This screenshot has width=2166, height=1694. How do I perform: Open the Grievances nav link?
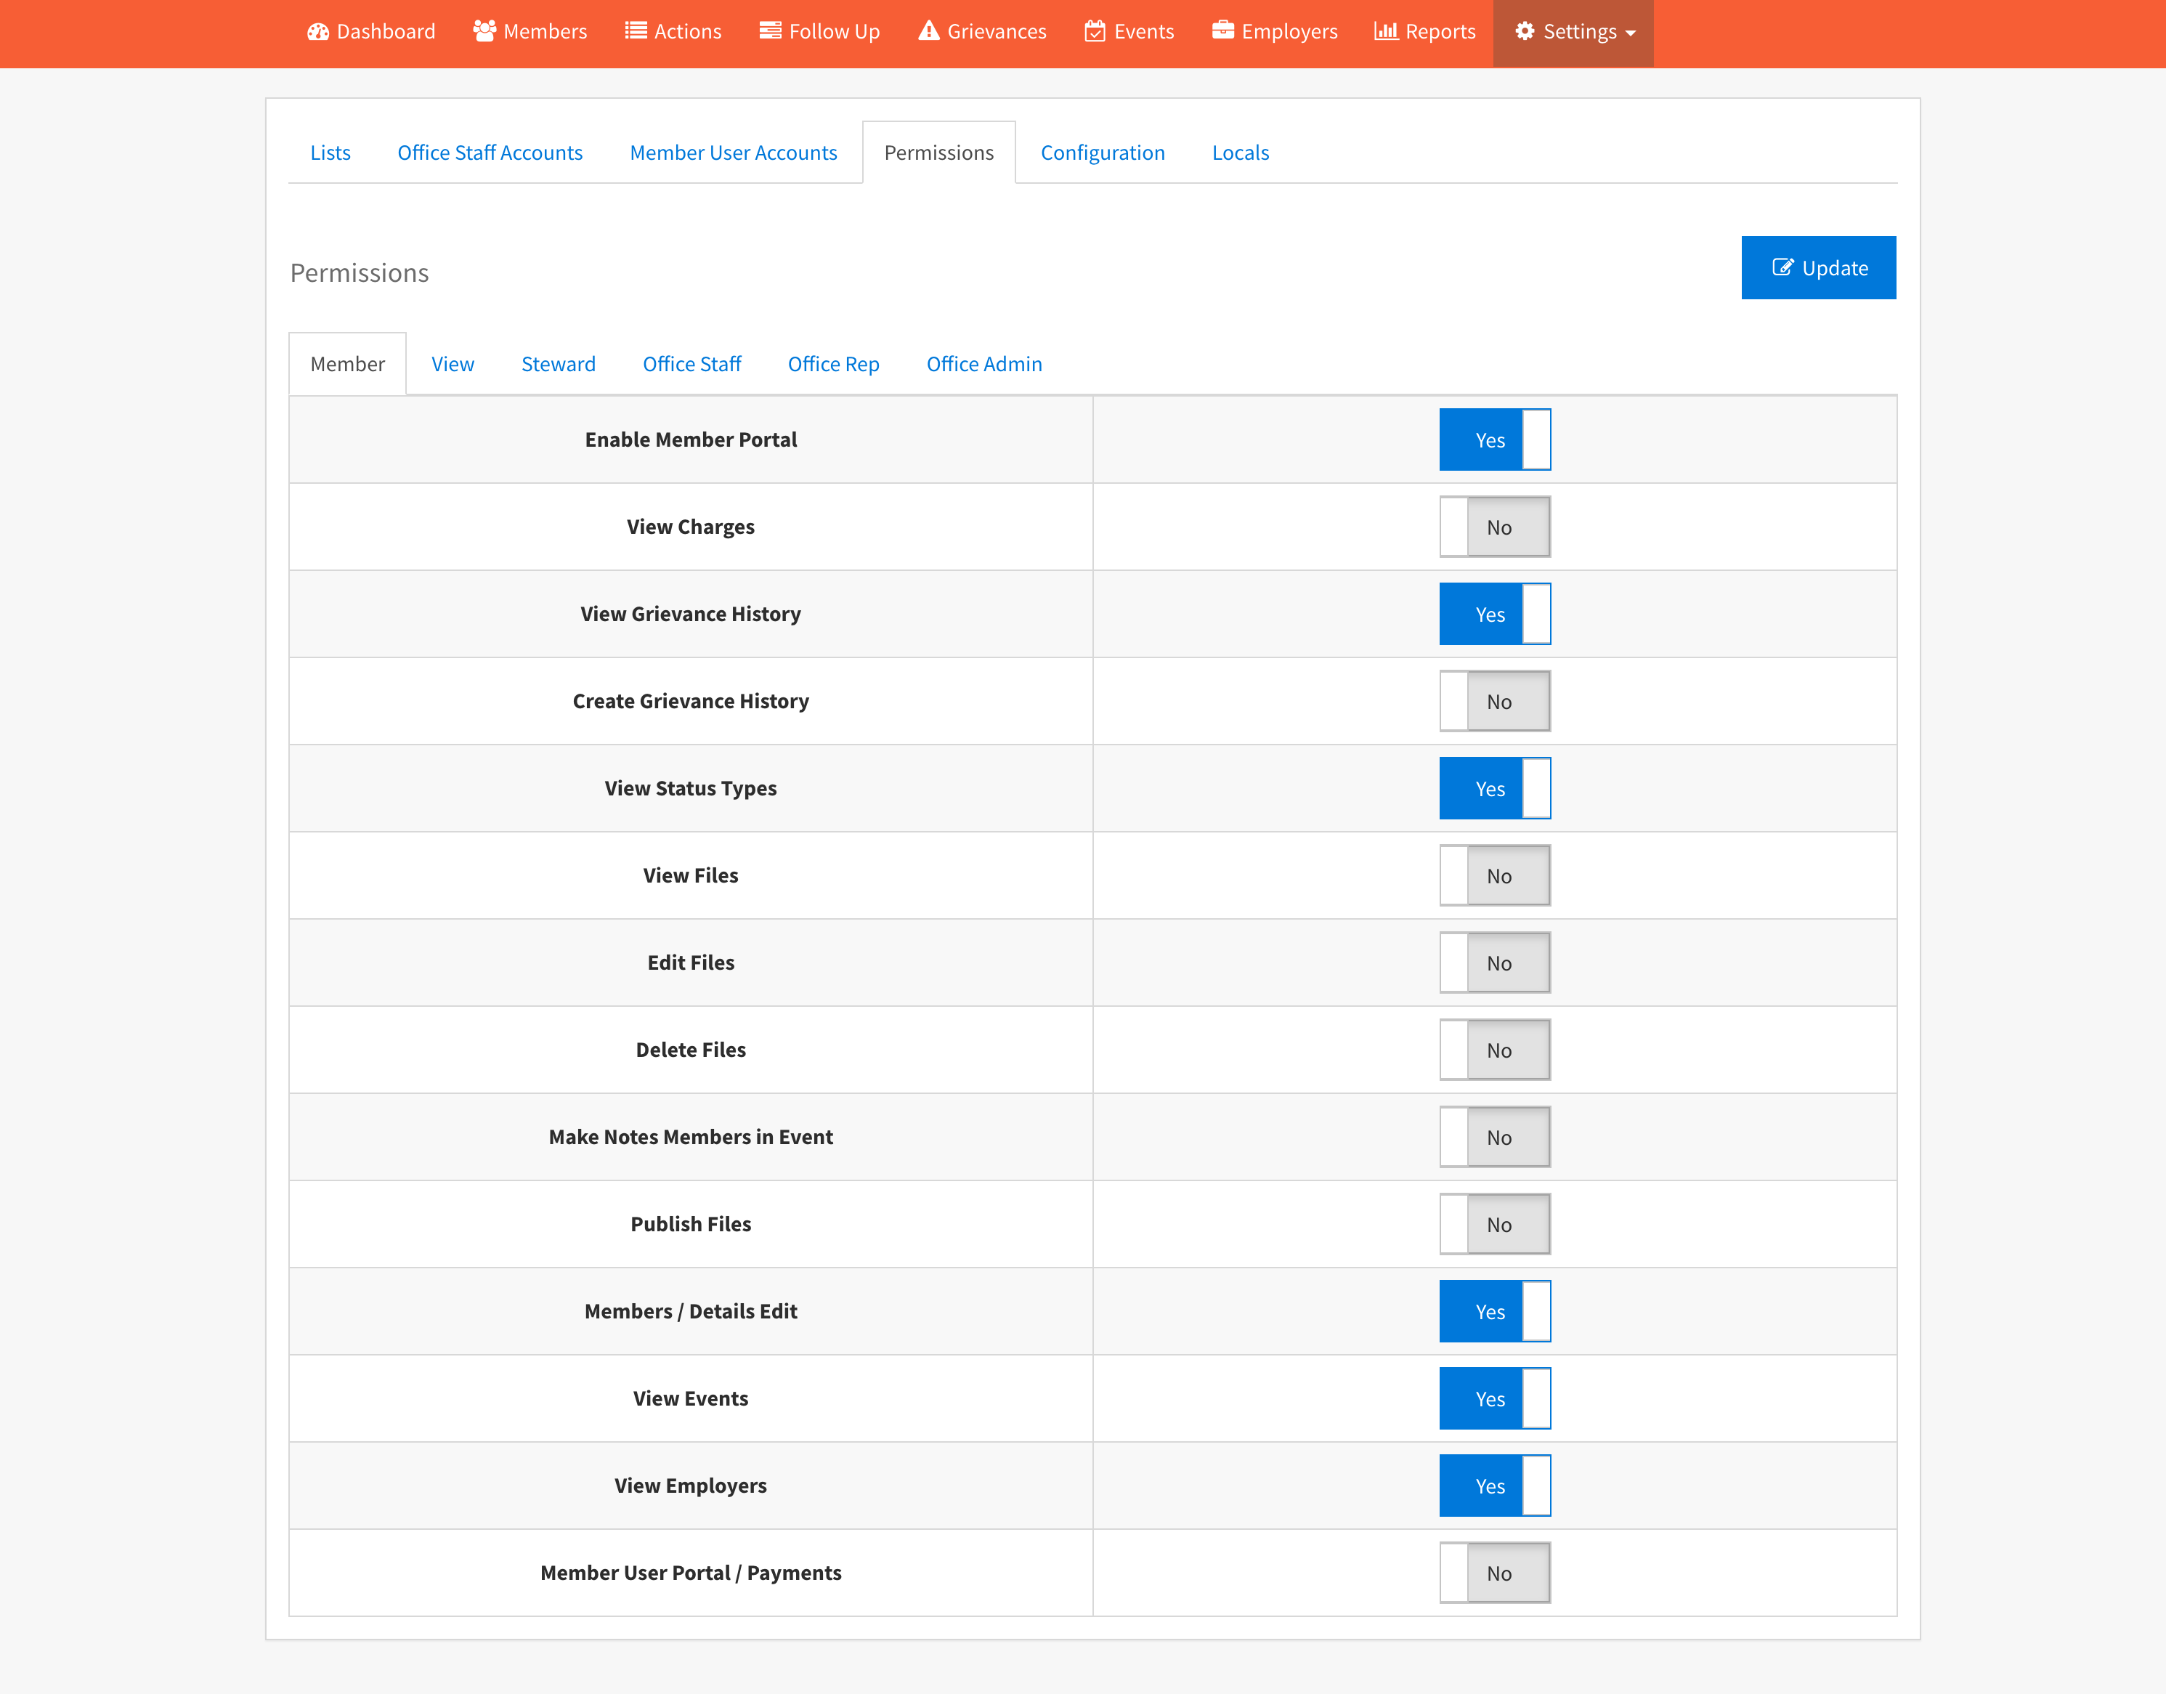click(983, 32)
